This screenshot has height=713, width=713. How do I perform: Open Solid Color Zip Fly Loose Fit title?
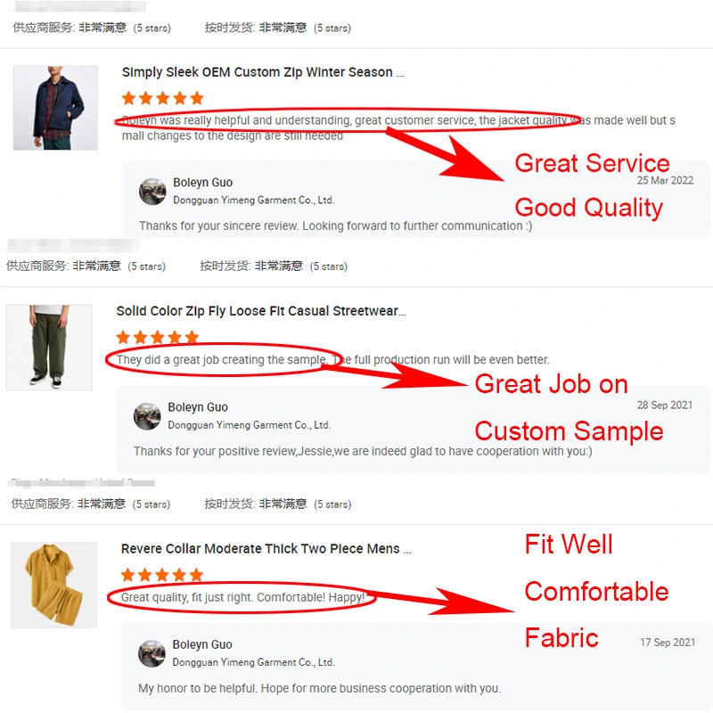tap(261, 311)
